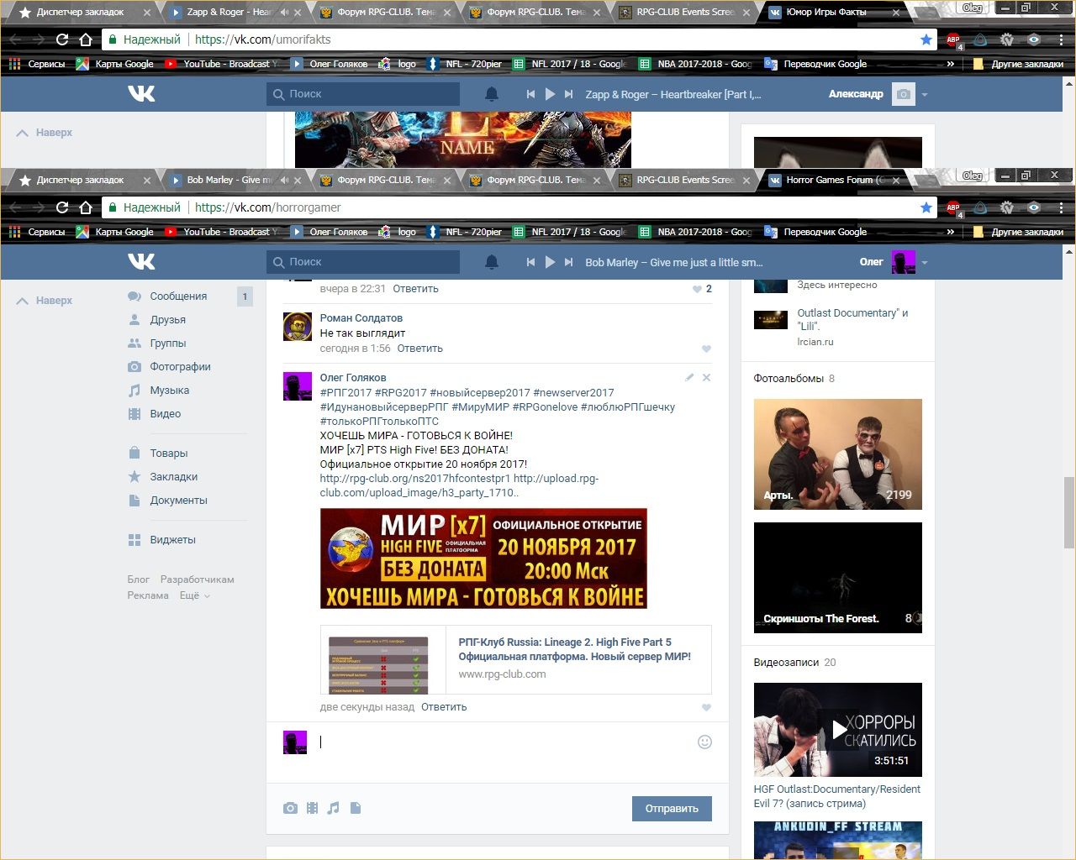The width and height of the screenshot is (1076, 860).
Task: Click Наверх in back umorifakts window
Action: pos(45,133)
